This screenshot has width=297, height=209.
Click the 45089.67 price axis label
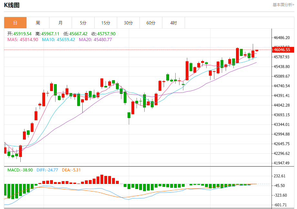282,76
